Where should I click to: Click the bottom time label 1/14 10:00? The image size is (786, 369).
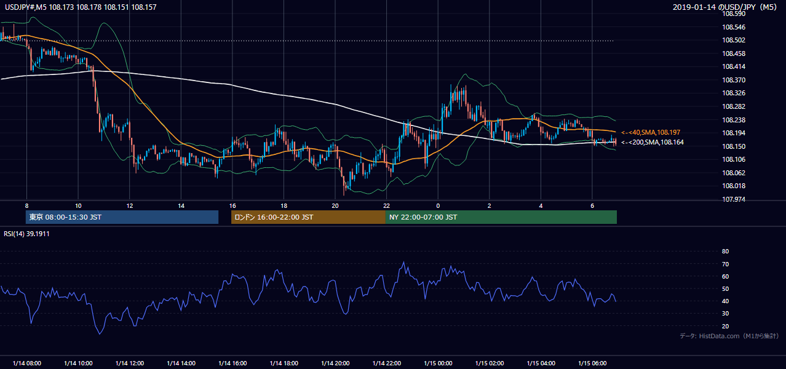pos(78,363)
